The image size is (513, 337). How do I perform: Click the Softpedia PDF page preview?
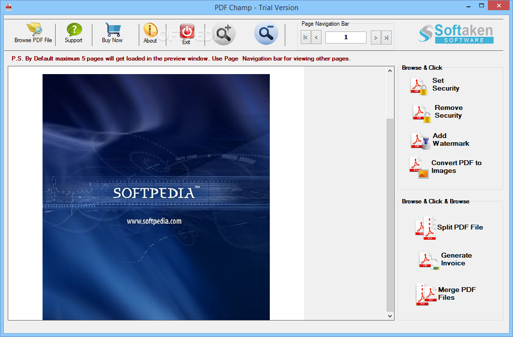(x=156, y=197)
